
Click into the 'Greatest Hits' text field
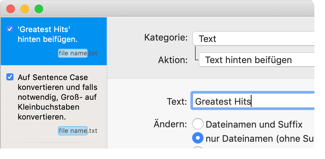tap(258, 102)
